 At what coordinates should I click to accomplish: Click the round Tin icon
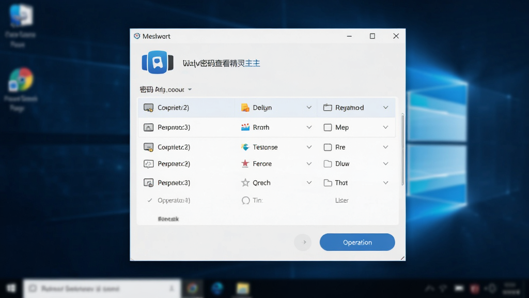pyautogui.click(x=245, y=200)
